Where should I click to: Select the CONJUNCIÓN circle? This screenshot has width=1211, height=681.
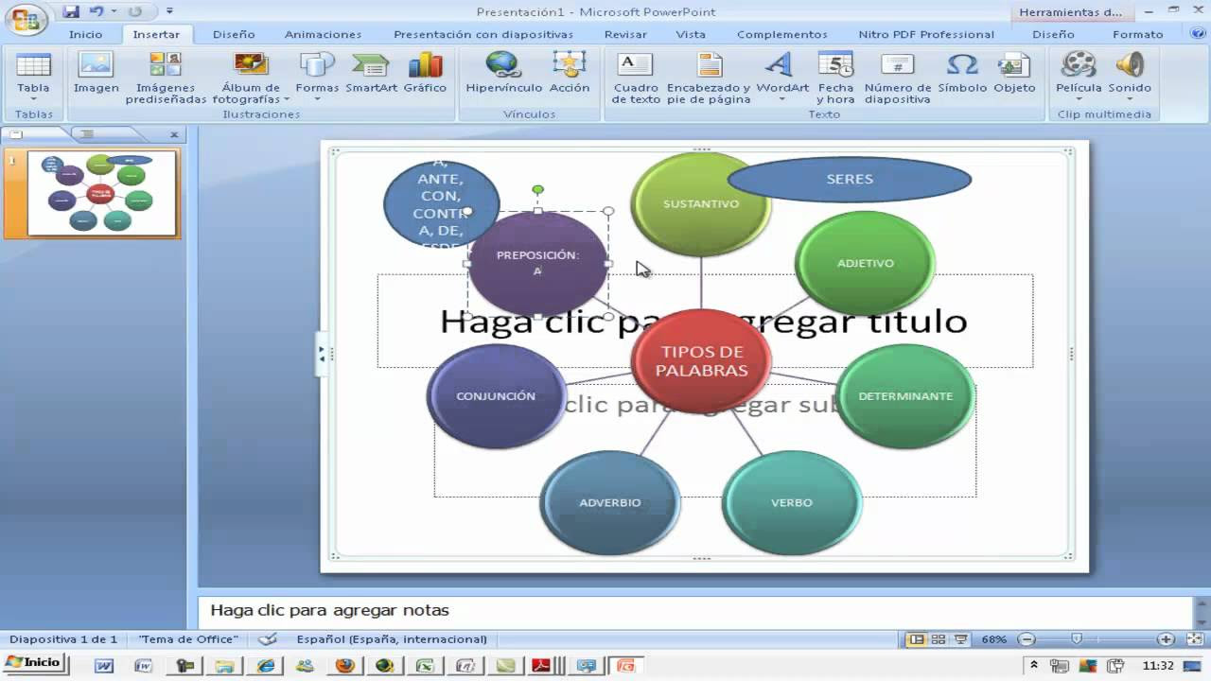click(x=496, y=396)
